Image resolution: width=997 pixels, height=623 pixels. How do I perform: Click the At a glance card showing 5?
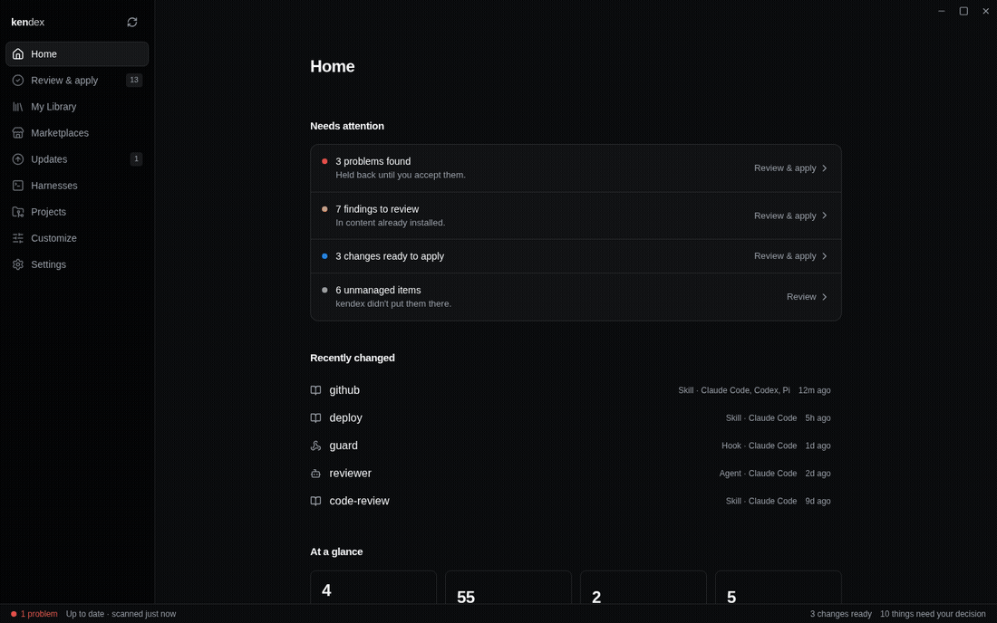[x=779, y=588]
